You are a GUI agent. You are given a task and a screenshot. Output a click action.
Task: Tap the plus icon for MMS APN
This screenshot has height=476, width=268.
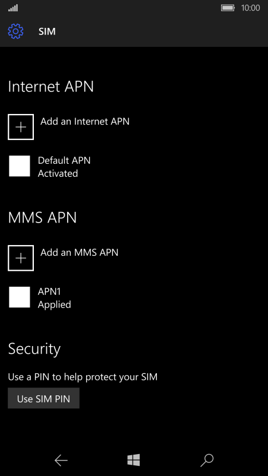[x=21, y=258]
